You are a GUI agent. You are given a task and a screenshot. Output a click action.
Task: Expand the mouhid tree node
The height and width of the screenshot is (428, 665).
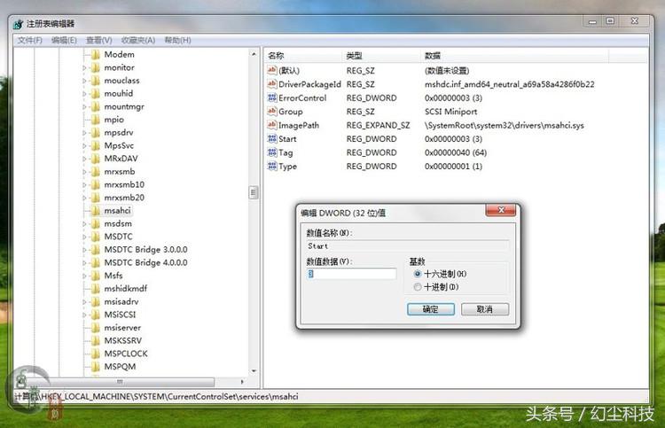pos(84,94)
